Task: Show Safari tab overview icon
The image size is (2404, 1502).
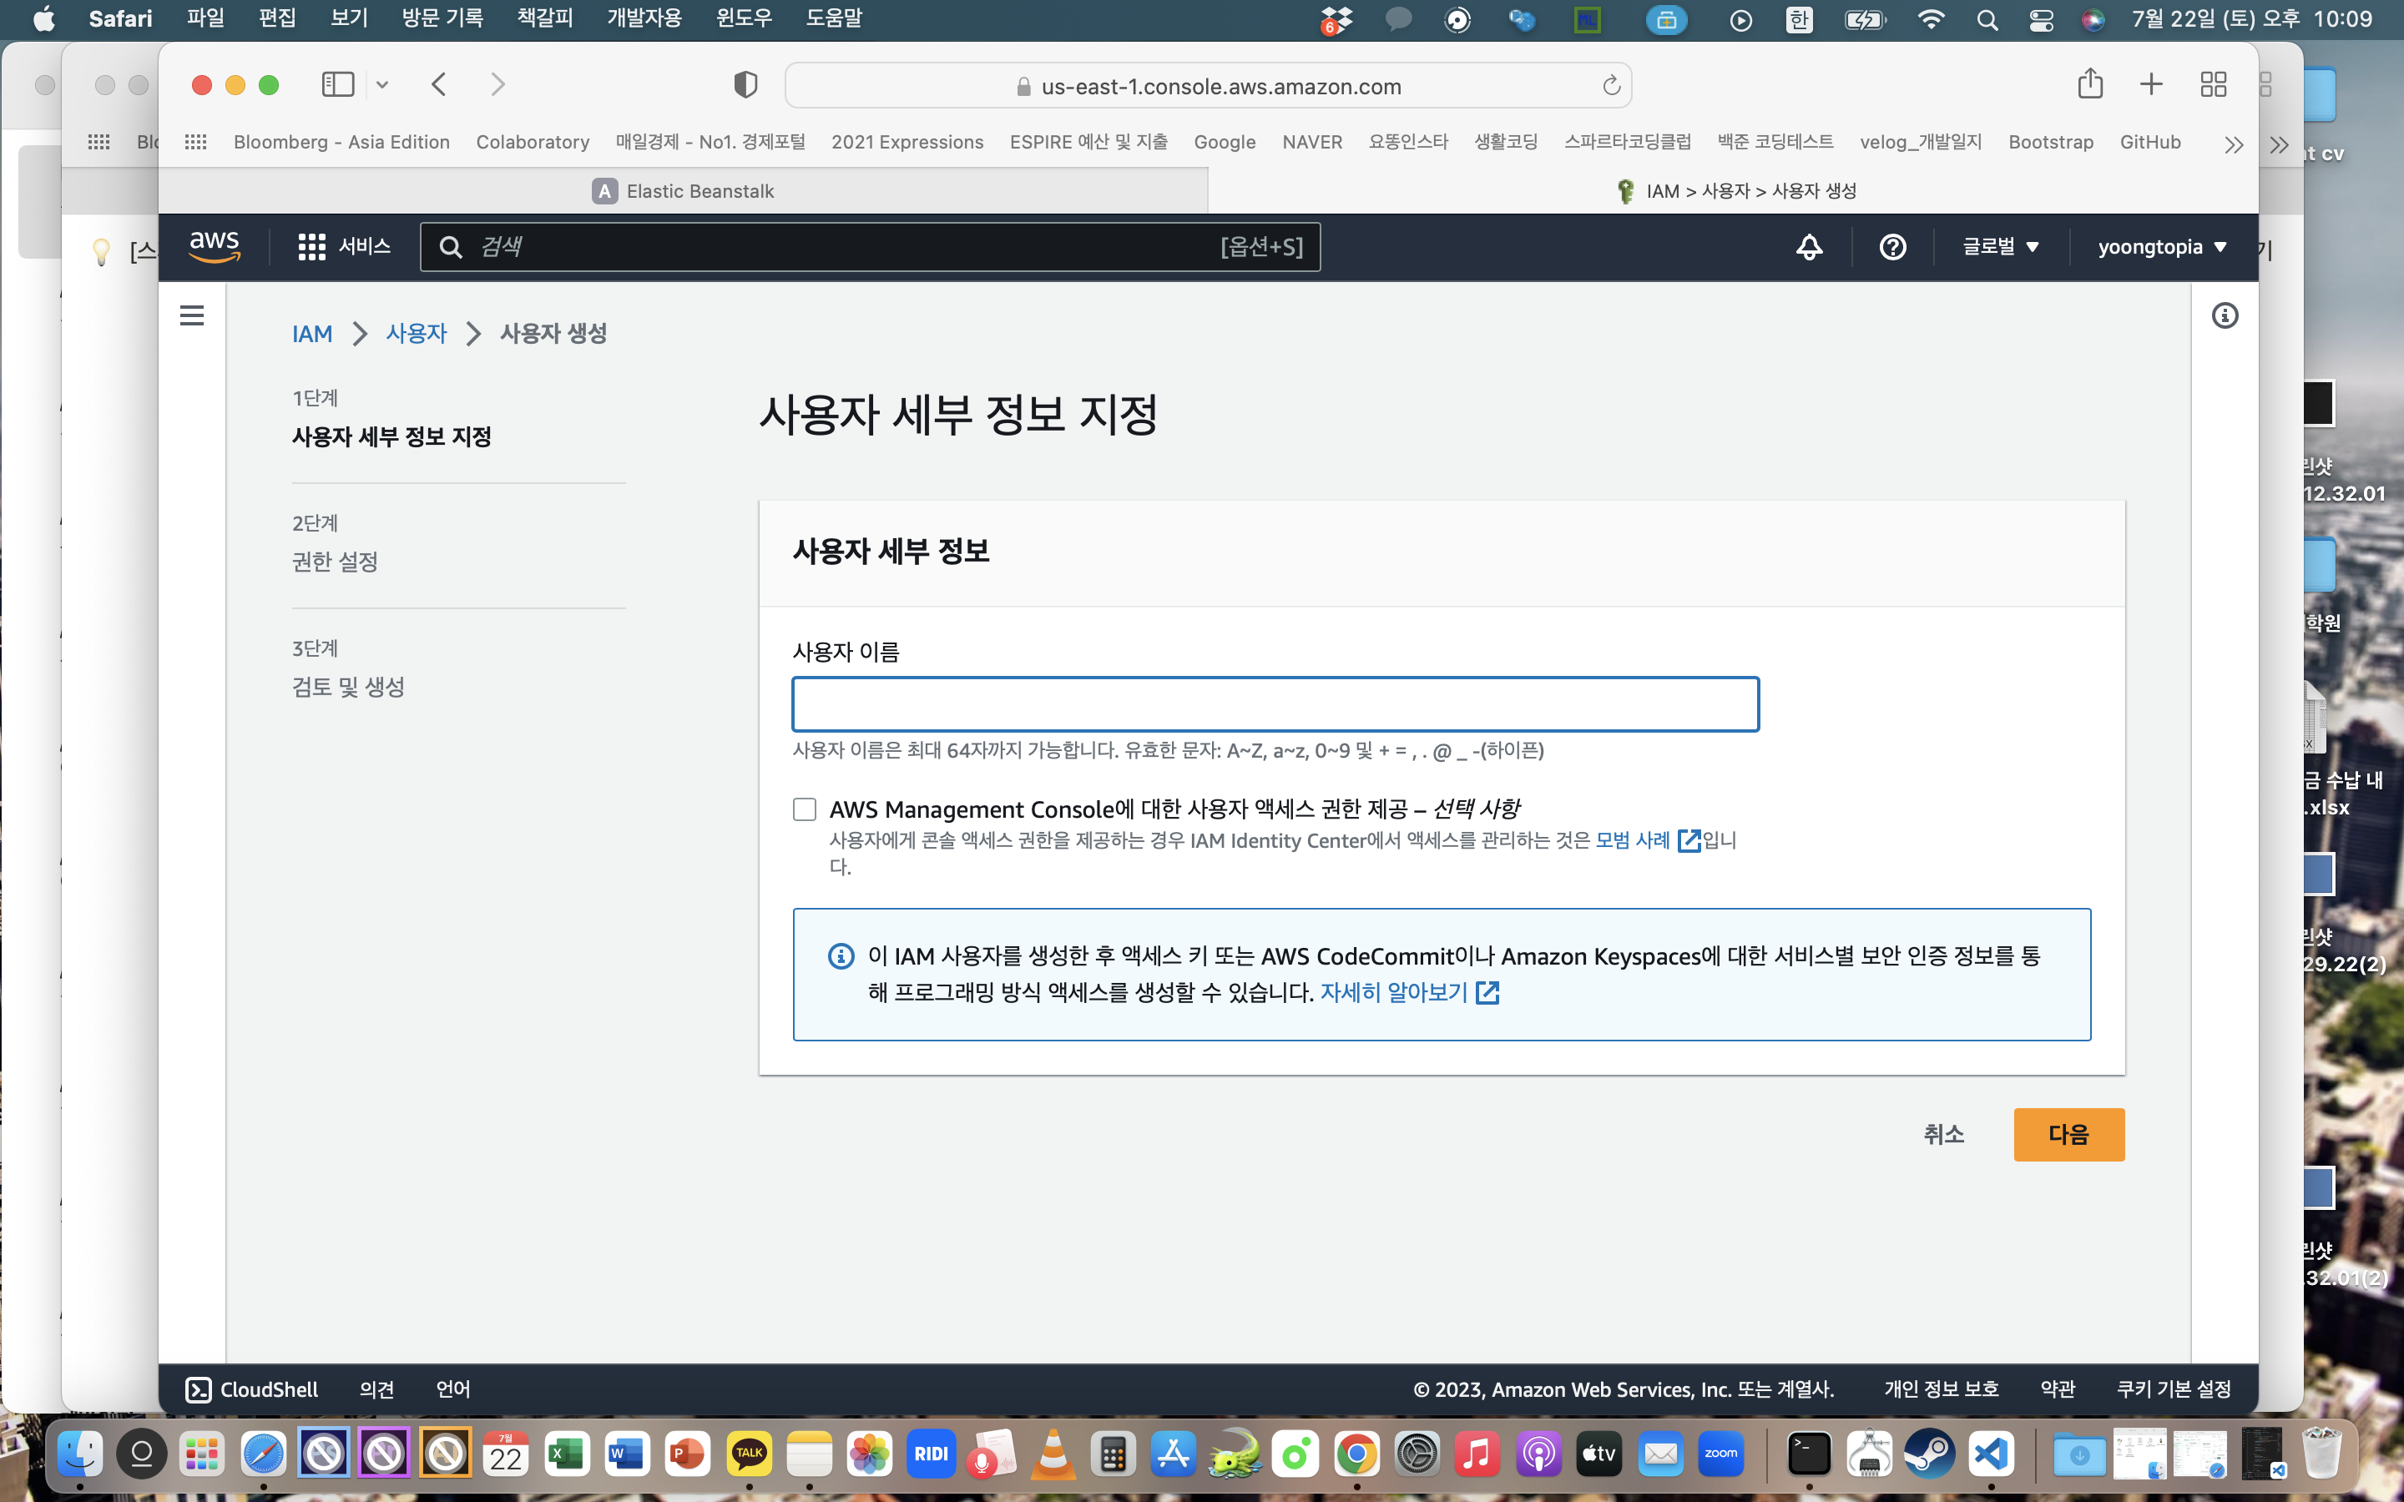Action: [x=2214, y=84]
